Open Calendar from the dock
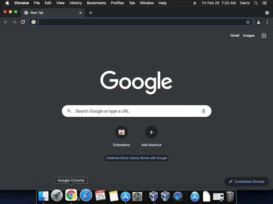 [100, 195]
